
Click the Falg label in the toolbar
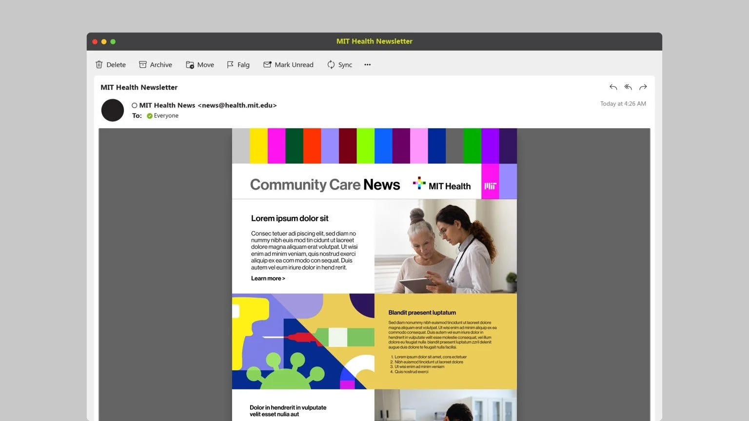point(243,65)
